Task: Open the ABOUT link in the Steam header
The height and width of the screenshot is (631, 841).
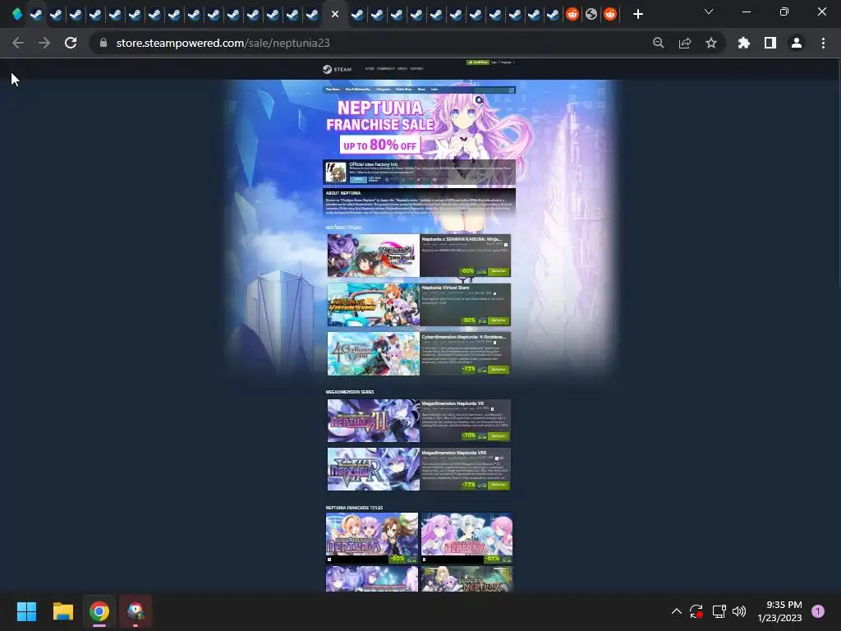Action: point(402,69)
